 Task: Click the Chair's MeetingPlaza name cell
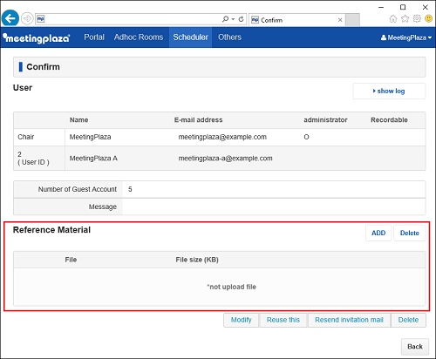pos(90,137)
